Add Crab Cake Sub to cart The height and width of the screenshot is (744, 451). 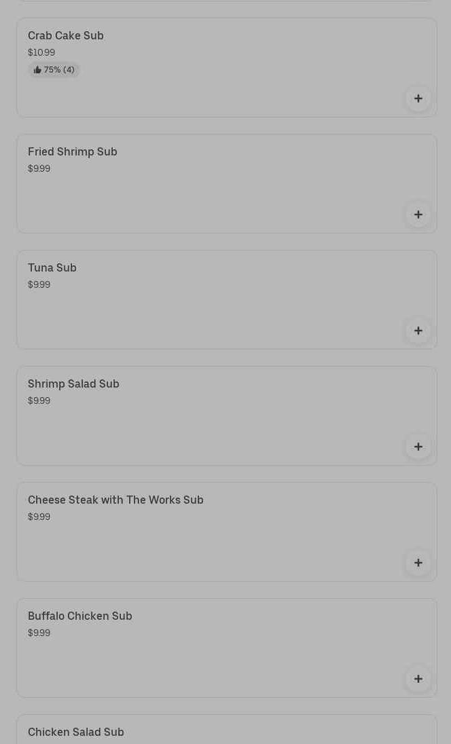click(x=418, y=98)
